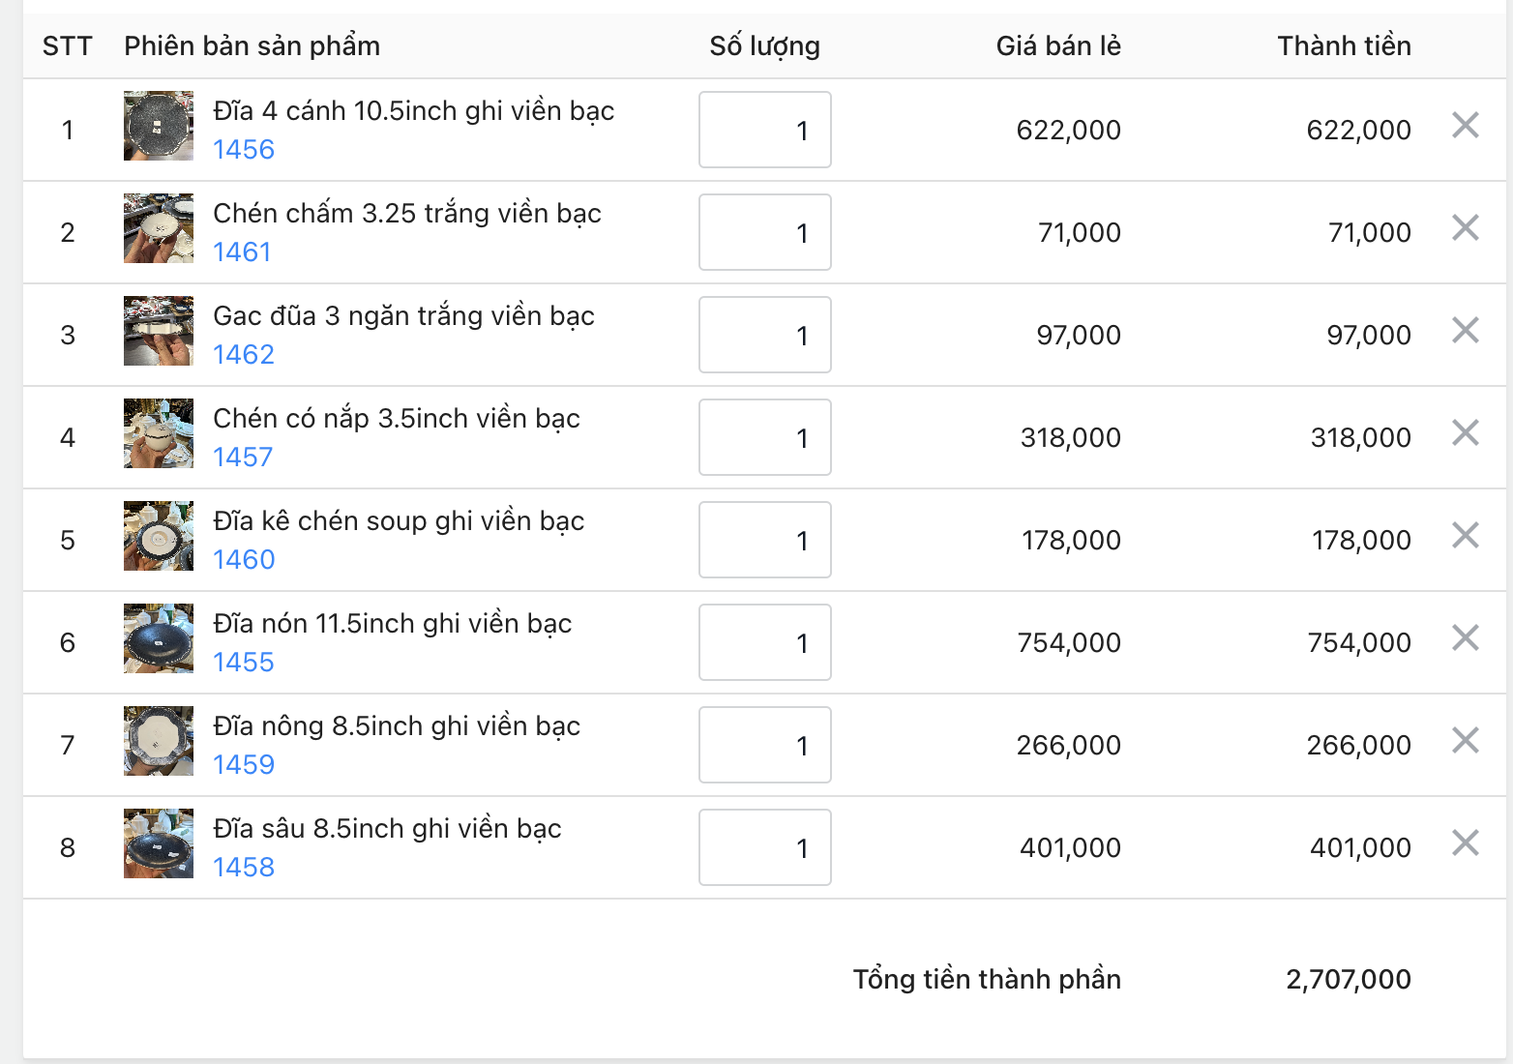View thumbnail of Đĩa kê chén soup
Screen dimensions: 1513x1064
(x=159, y=536)
